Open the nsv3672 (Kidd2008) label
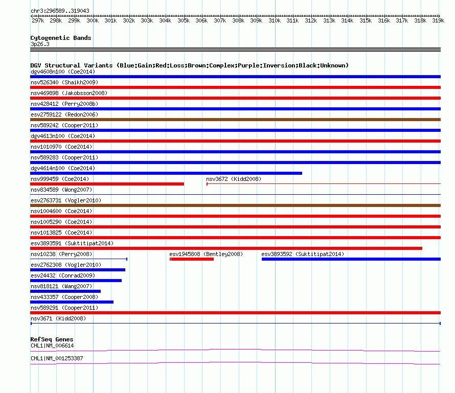Screen dimensions: 455x393 pos(234,179)
